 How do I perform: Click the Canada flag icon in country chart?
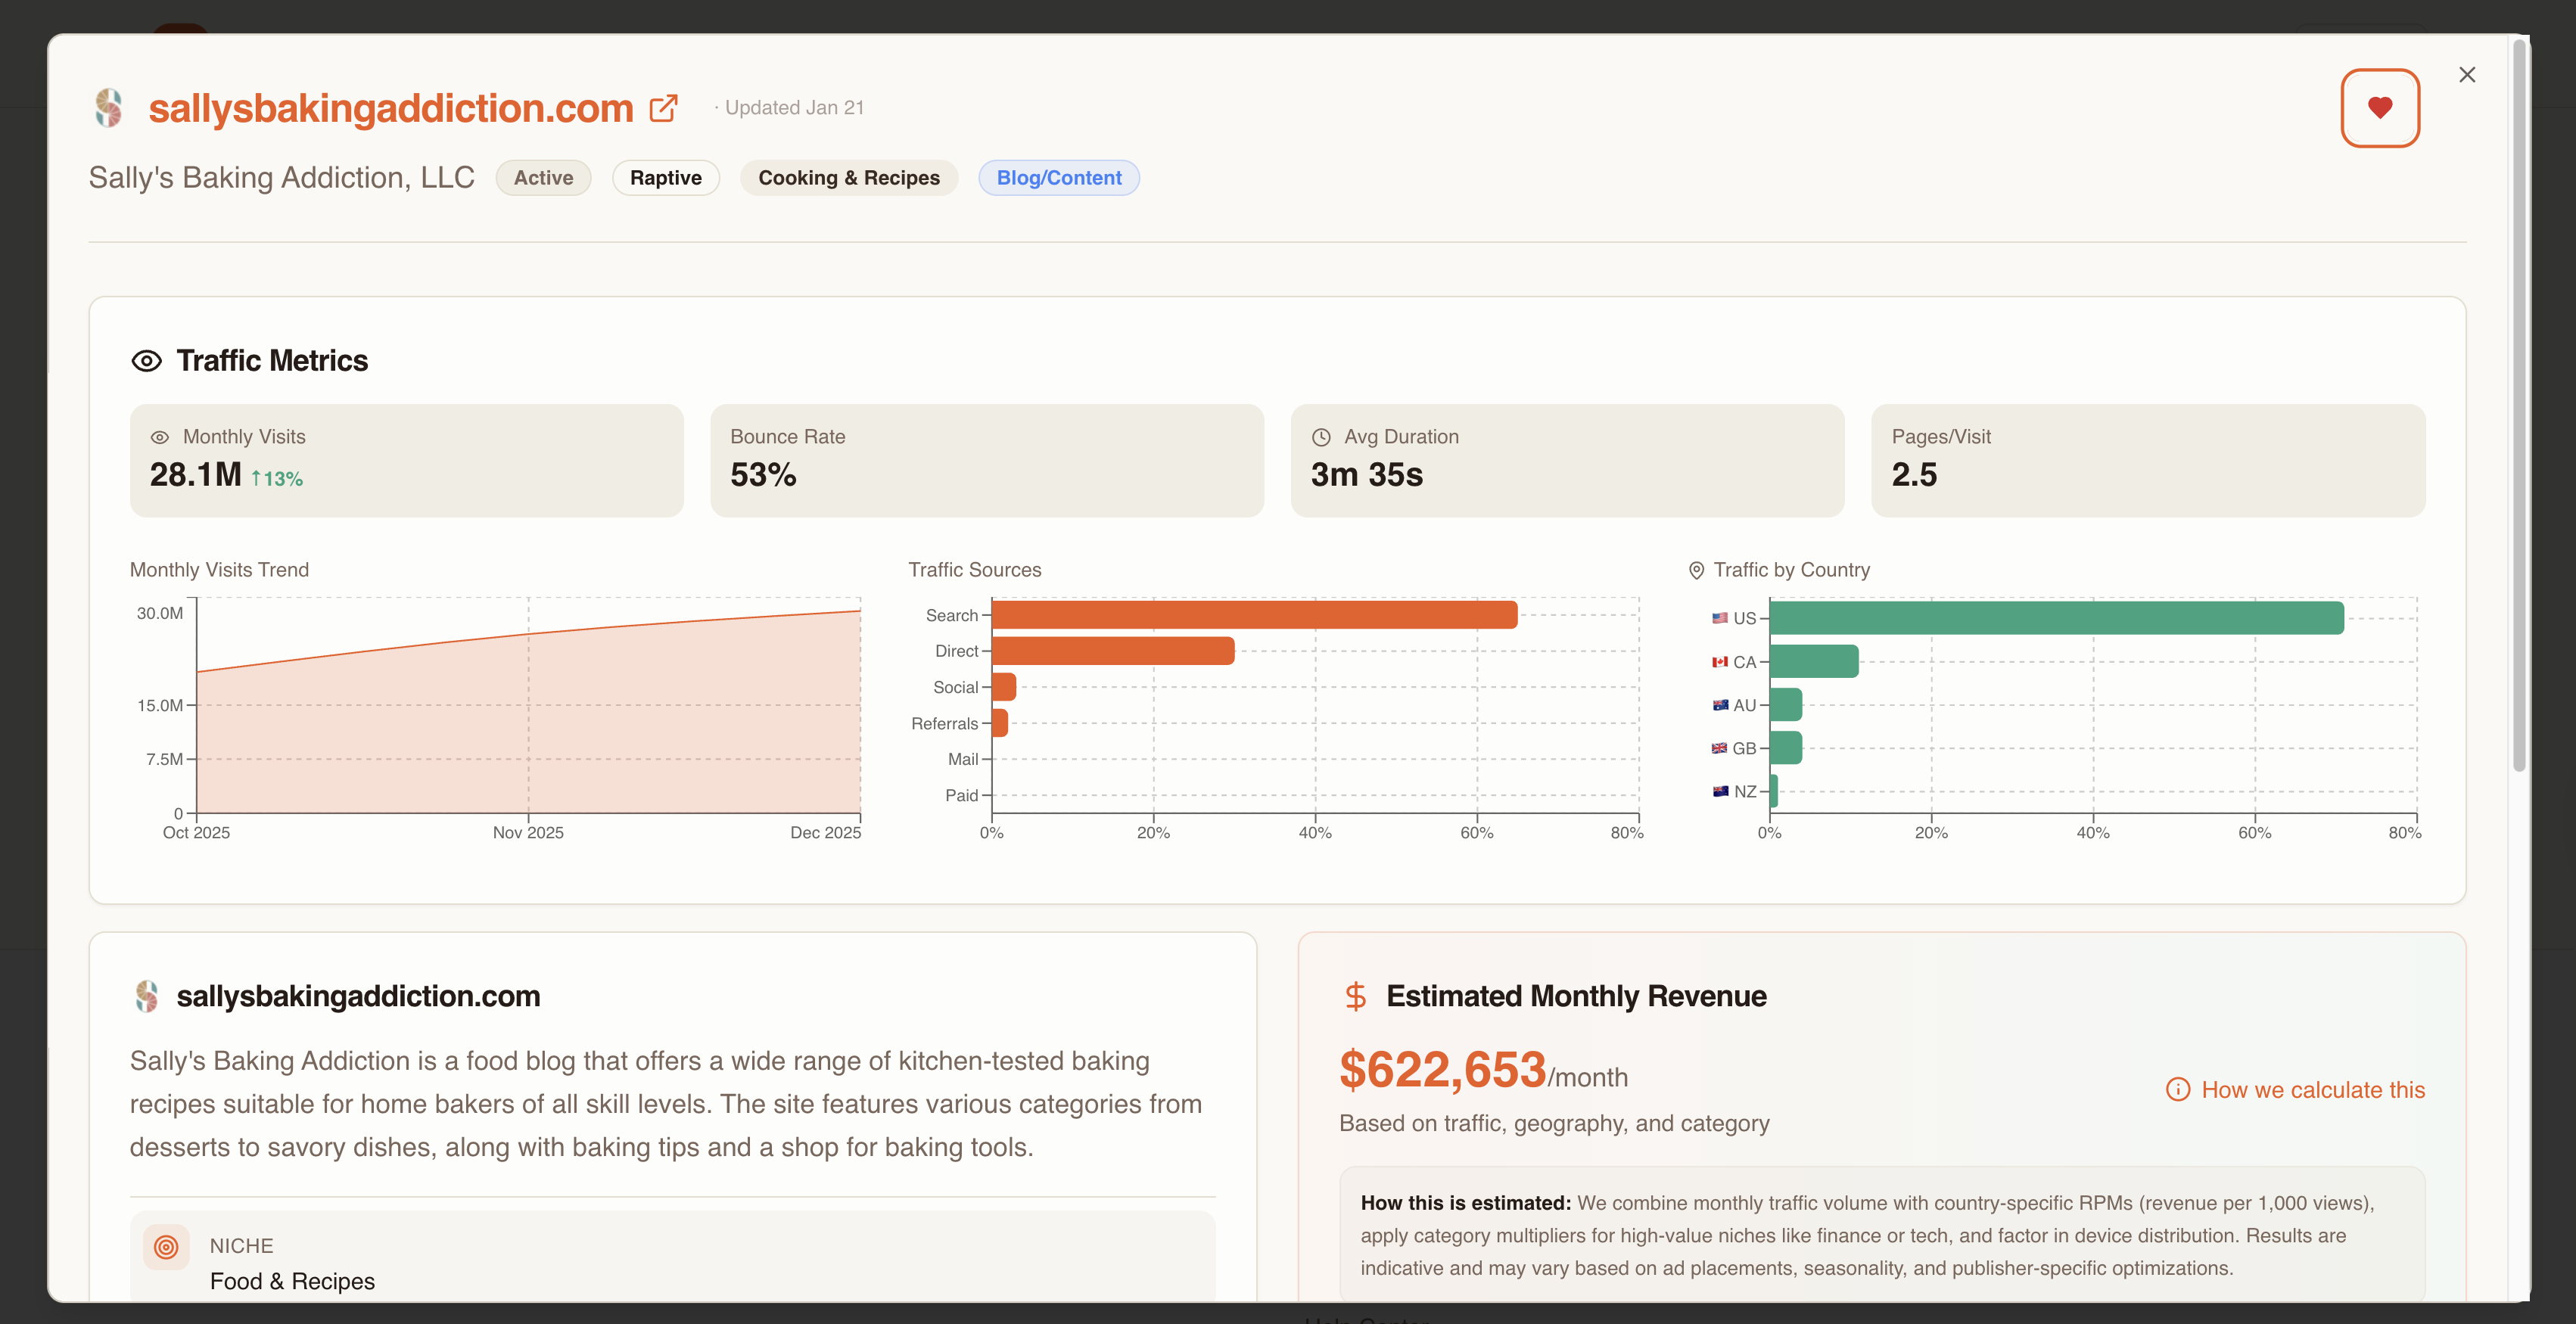click(1720, 662)
